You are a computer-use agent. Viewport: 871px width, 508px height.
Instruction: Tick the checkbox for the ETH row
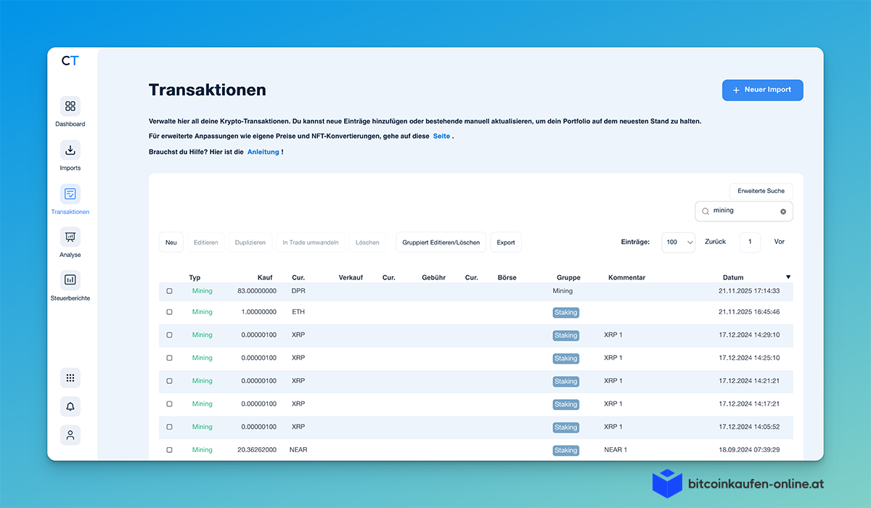point(169,312)
